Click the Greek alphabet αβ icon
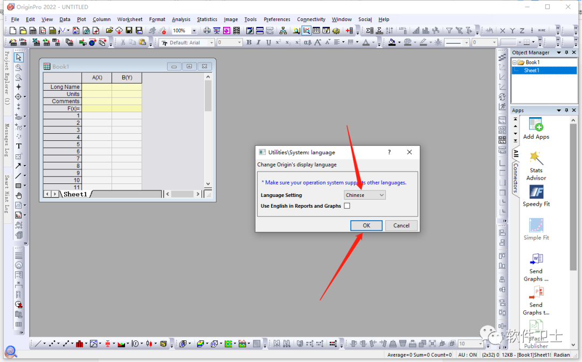 pyautogui.click(x=308, y=43)
